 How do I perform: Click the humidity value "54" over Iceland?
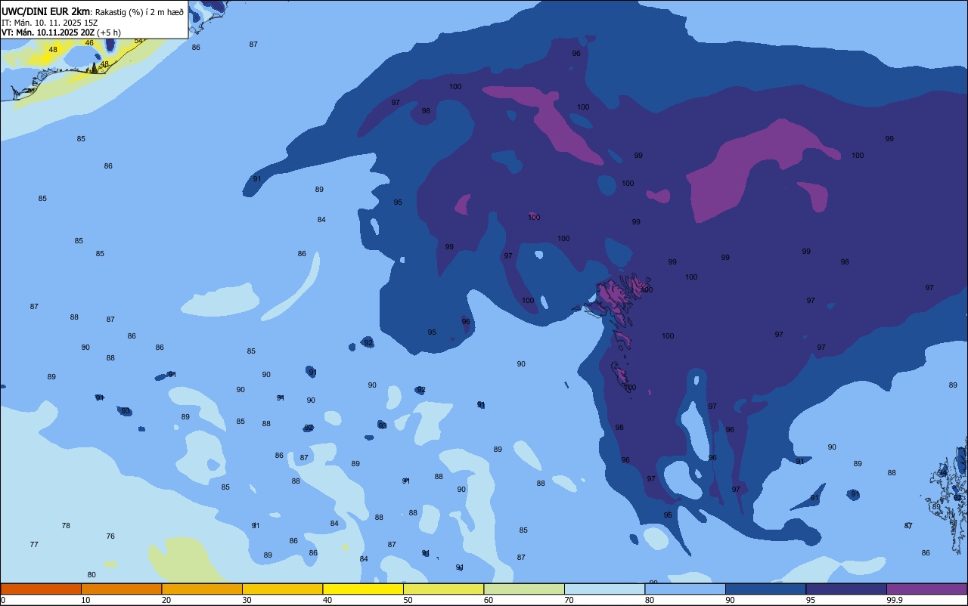pyautogui.click(x=138, y=41)
